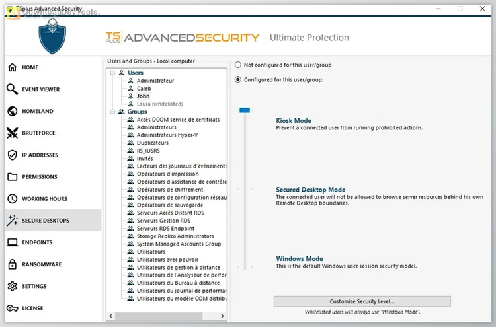Select the Groups root node label
Viewport: 496px width, 327px height.
pos(138,112)
